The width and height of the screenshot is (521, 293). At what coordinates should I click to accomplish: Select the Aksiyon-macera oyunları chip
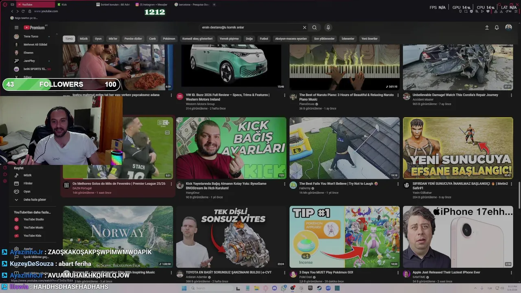pyautogui.click(x=291, y=39)
